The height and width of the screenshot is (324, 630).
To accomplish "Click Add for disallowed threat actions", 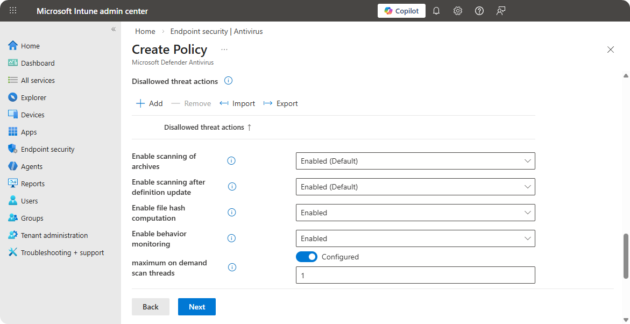I will 150,103.
